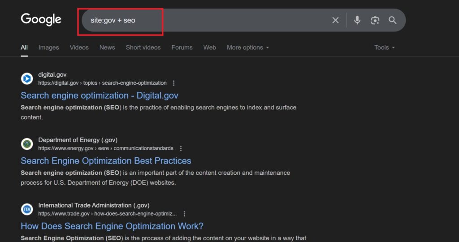Switch to the Images tab
The width and height of the screenshot is (459, 242).
click(48, 48)
